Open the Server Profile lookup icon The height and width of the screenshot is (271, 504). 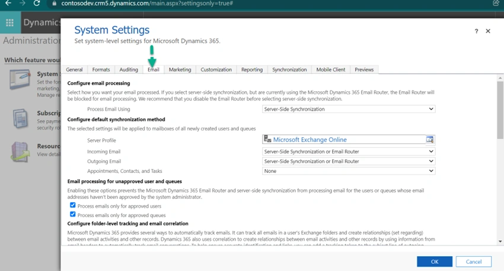click(x=430, y=140)
